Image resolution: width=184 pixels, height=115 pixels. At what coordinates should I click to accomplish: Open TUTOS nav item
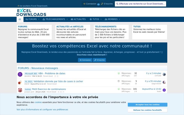pos(94,19)
